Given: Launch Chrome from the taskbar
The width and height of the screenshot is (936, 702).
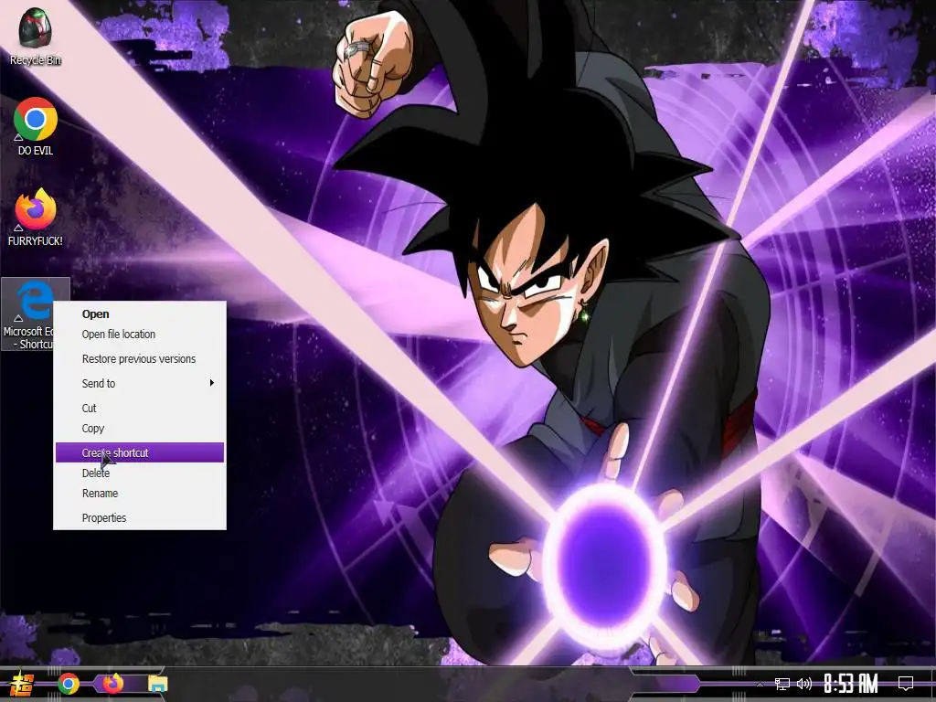Looking at the screenshot, I should point(69,684).
